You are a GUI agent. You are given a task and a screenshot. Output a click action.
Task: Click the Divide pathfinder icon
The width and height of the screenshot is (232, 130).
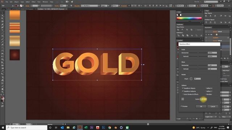tap(178, 35)
